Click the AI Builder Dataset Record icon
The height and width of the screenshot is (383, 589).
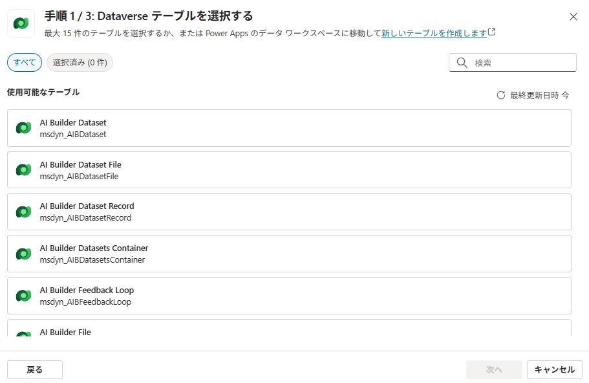(23, 212)
